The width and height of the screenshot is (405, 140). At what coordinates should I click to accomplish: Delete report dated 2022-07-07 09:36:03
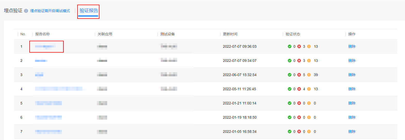point(352,46)
